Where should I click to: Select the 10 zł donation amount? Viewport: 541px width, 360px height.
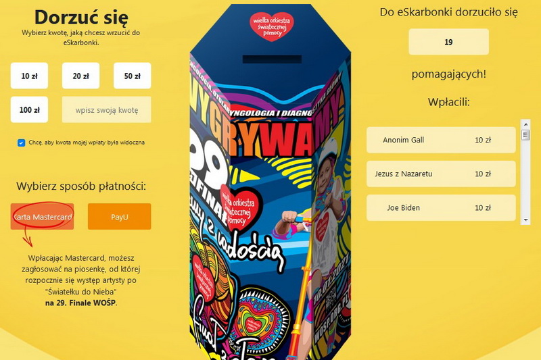29,76
